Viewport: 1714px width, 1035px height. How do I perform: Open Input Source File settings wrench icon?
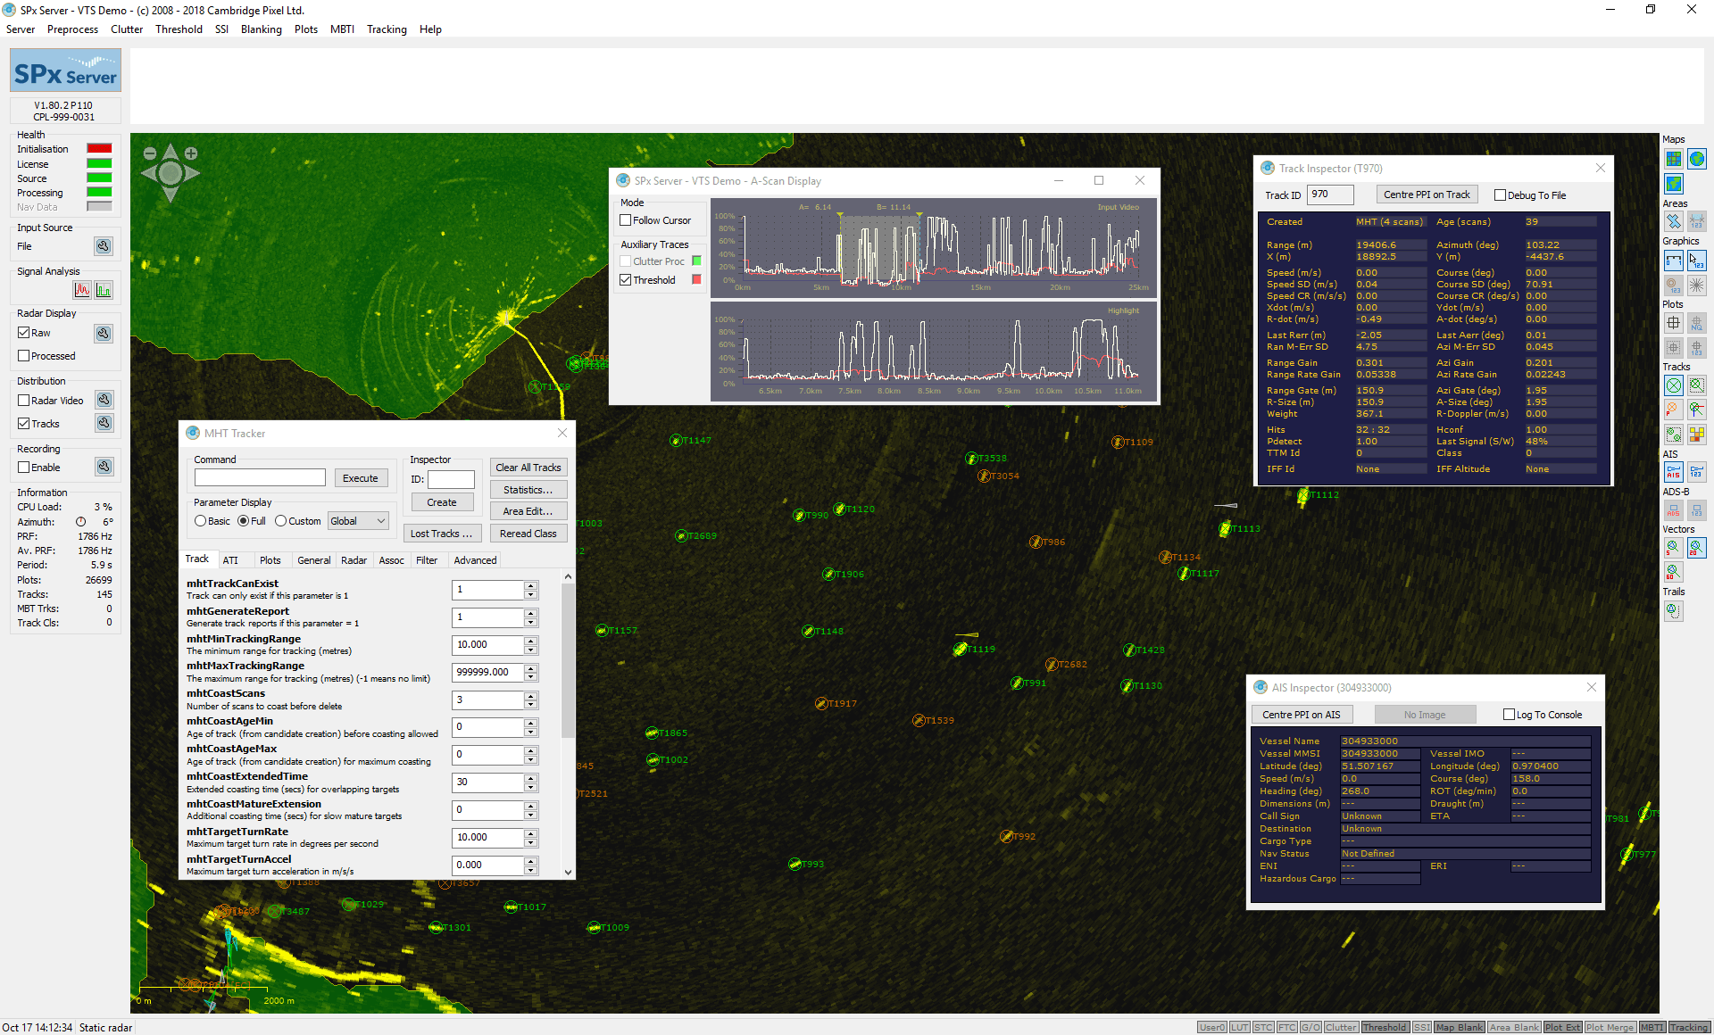[x=104, y=246]
